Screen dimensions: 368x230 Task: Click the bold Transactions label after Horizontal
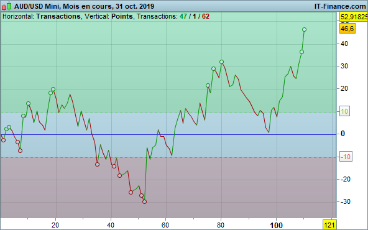pos(58,16)
